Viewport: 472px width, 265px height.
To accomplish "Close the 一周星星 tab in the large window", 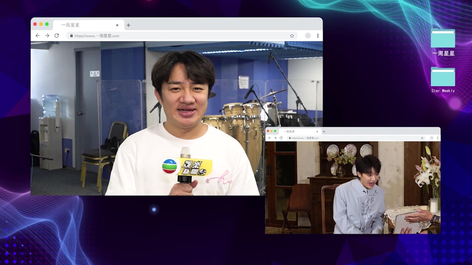I will coord(117,25).
